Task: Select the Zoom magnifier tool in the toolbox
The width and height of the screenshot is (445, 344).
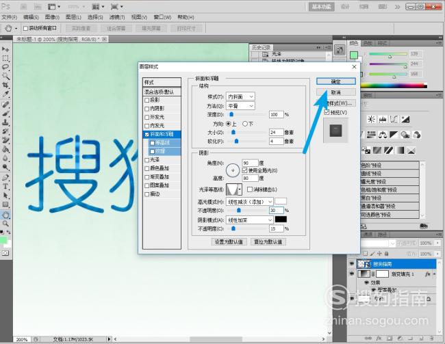Action: tap(5, 224)
